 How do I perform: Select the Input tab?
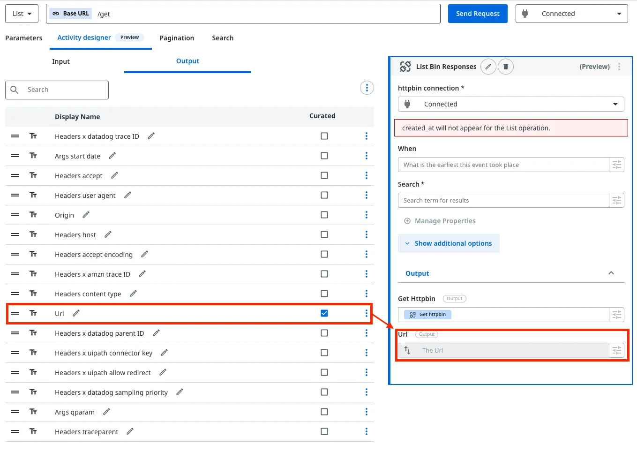61,61
